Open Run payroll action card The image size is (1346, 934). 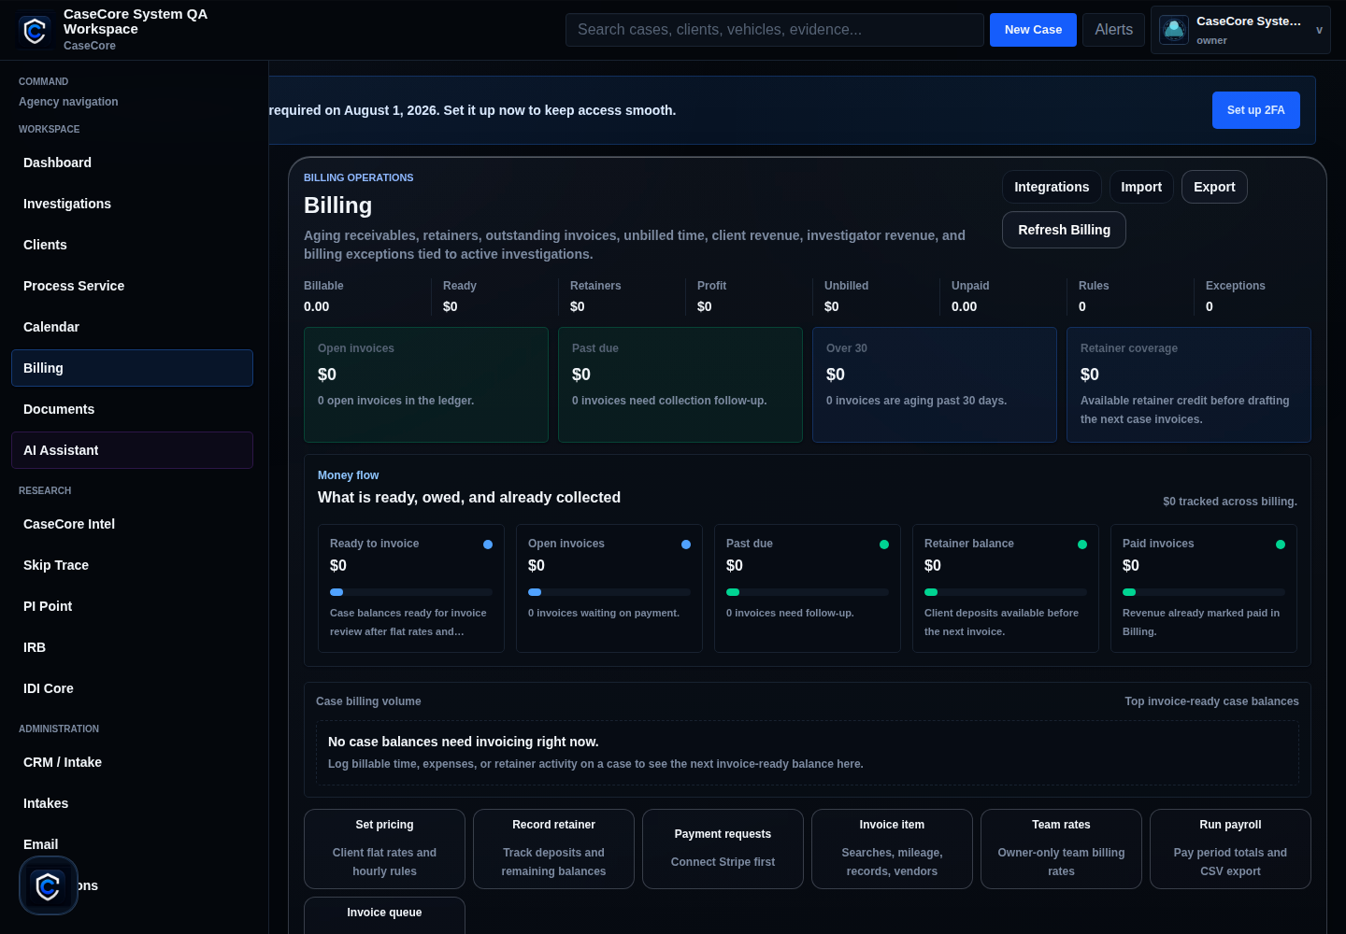[x=1230, y=849]
